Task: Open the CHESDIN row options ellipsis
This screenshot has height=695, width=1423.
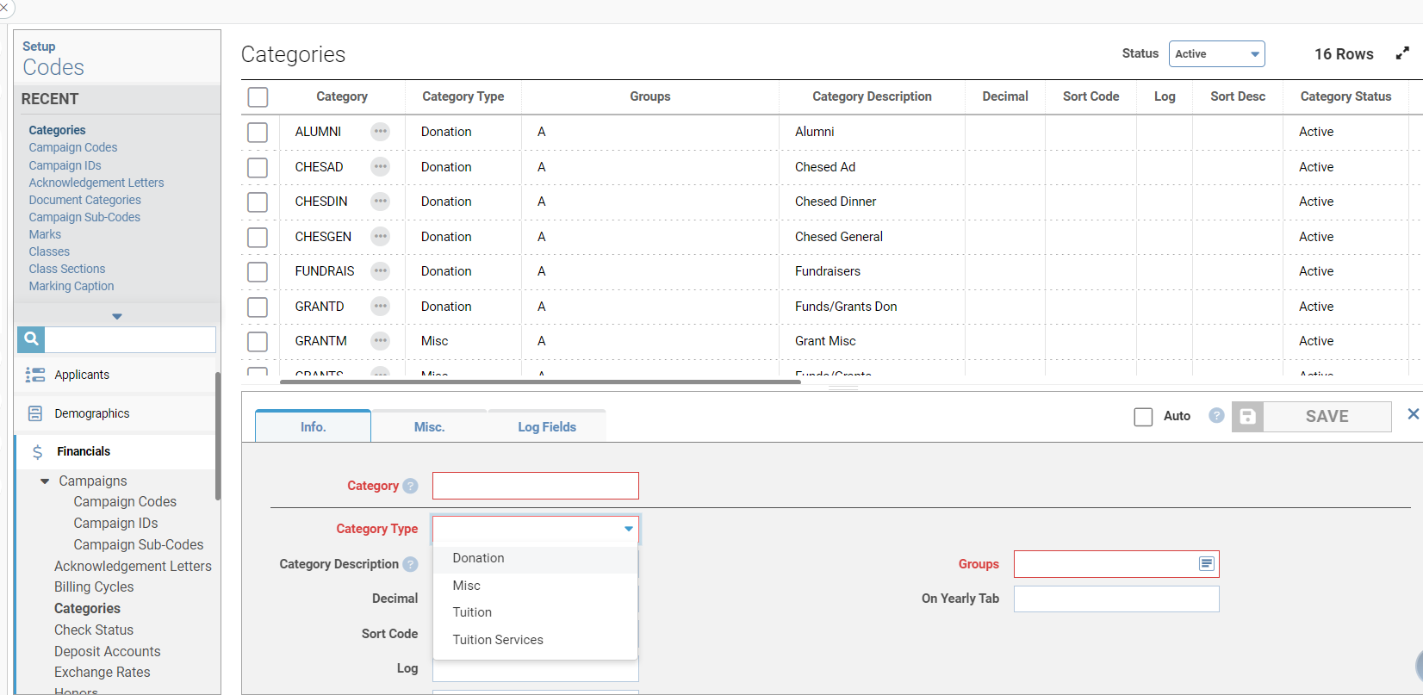Action: pyautogui.click(x=380, y=202)
